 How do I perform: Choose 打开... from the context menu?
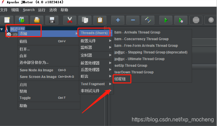pyautogui.click(x=48, y=49)
